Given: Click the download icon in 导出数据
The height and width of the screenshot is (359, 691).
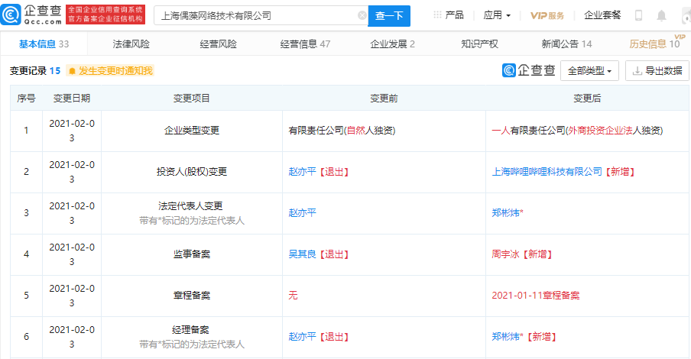Looking at the screenshot, I should click(x=637, y=70).
